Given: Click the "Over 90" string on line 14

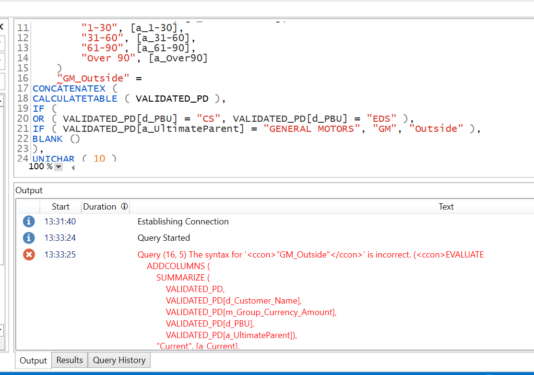Looking at the screenshot, I should pyautogui.click(x=108, y=58).
